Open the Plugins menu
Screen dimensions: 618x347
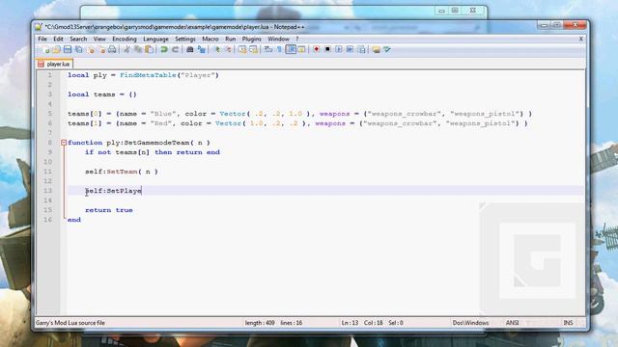pyautogui.click(x=251, y=39)
